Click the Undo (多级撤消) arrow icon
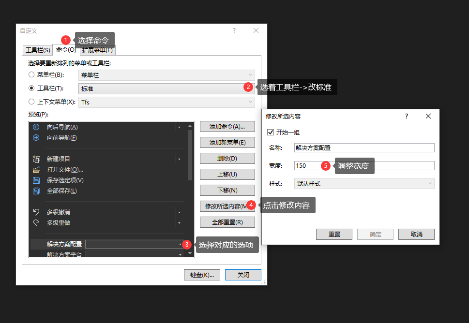Image resolution: width=469 pixels, height=323 pixels. click(36, 212)
